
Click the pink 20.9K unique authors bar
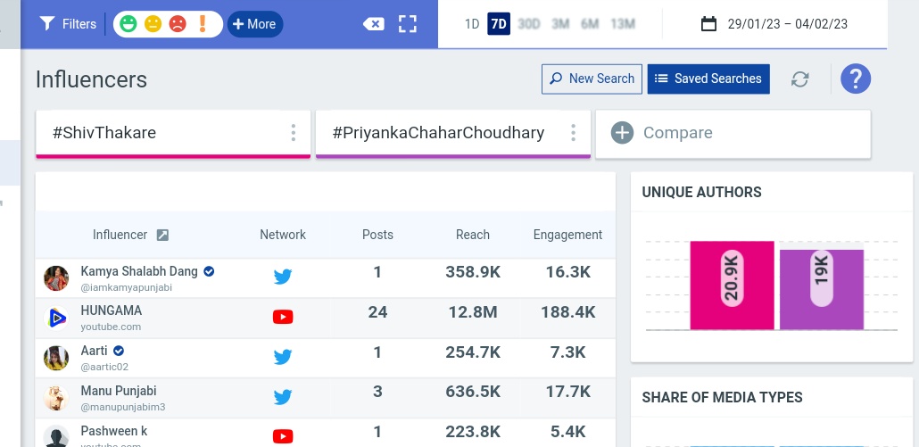732,286
